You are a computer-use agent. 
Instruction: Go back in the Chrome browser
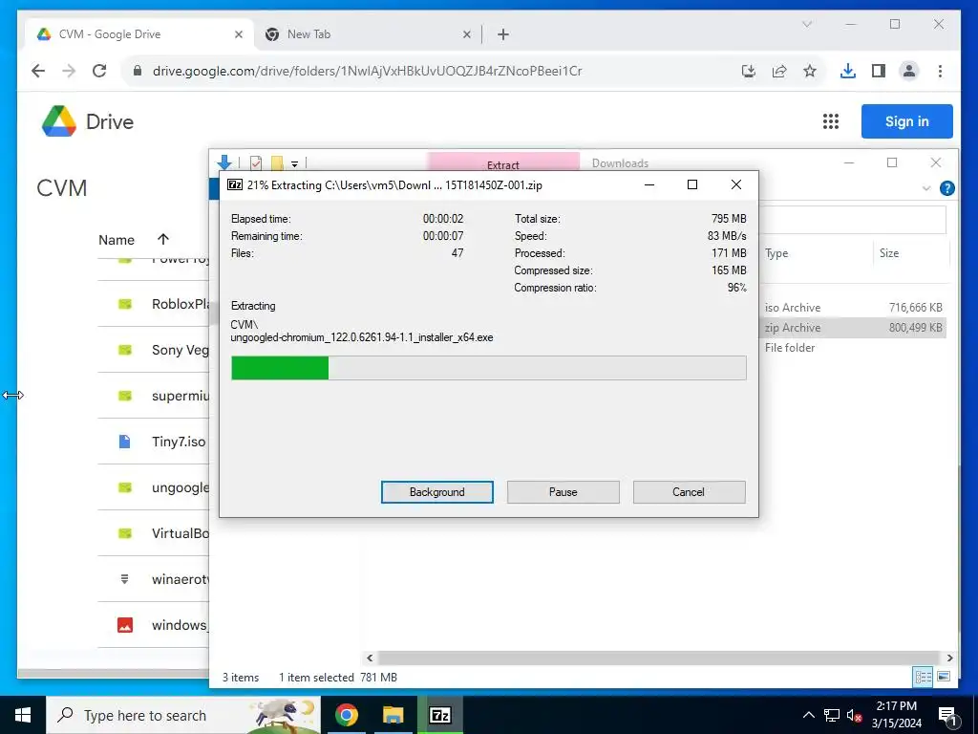38,71
